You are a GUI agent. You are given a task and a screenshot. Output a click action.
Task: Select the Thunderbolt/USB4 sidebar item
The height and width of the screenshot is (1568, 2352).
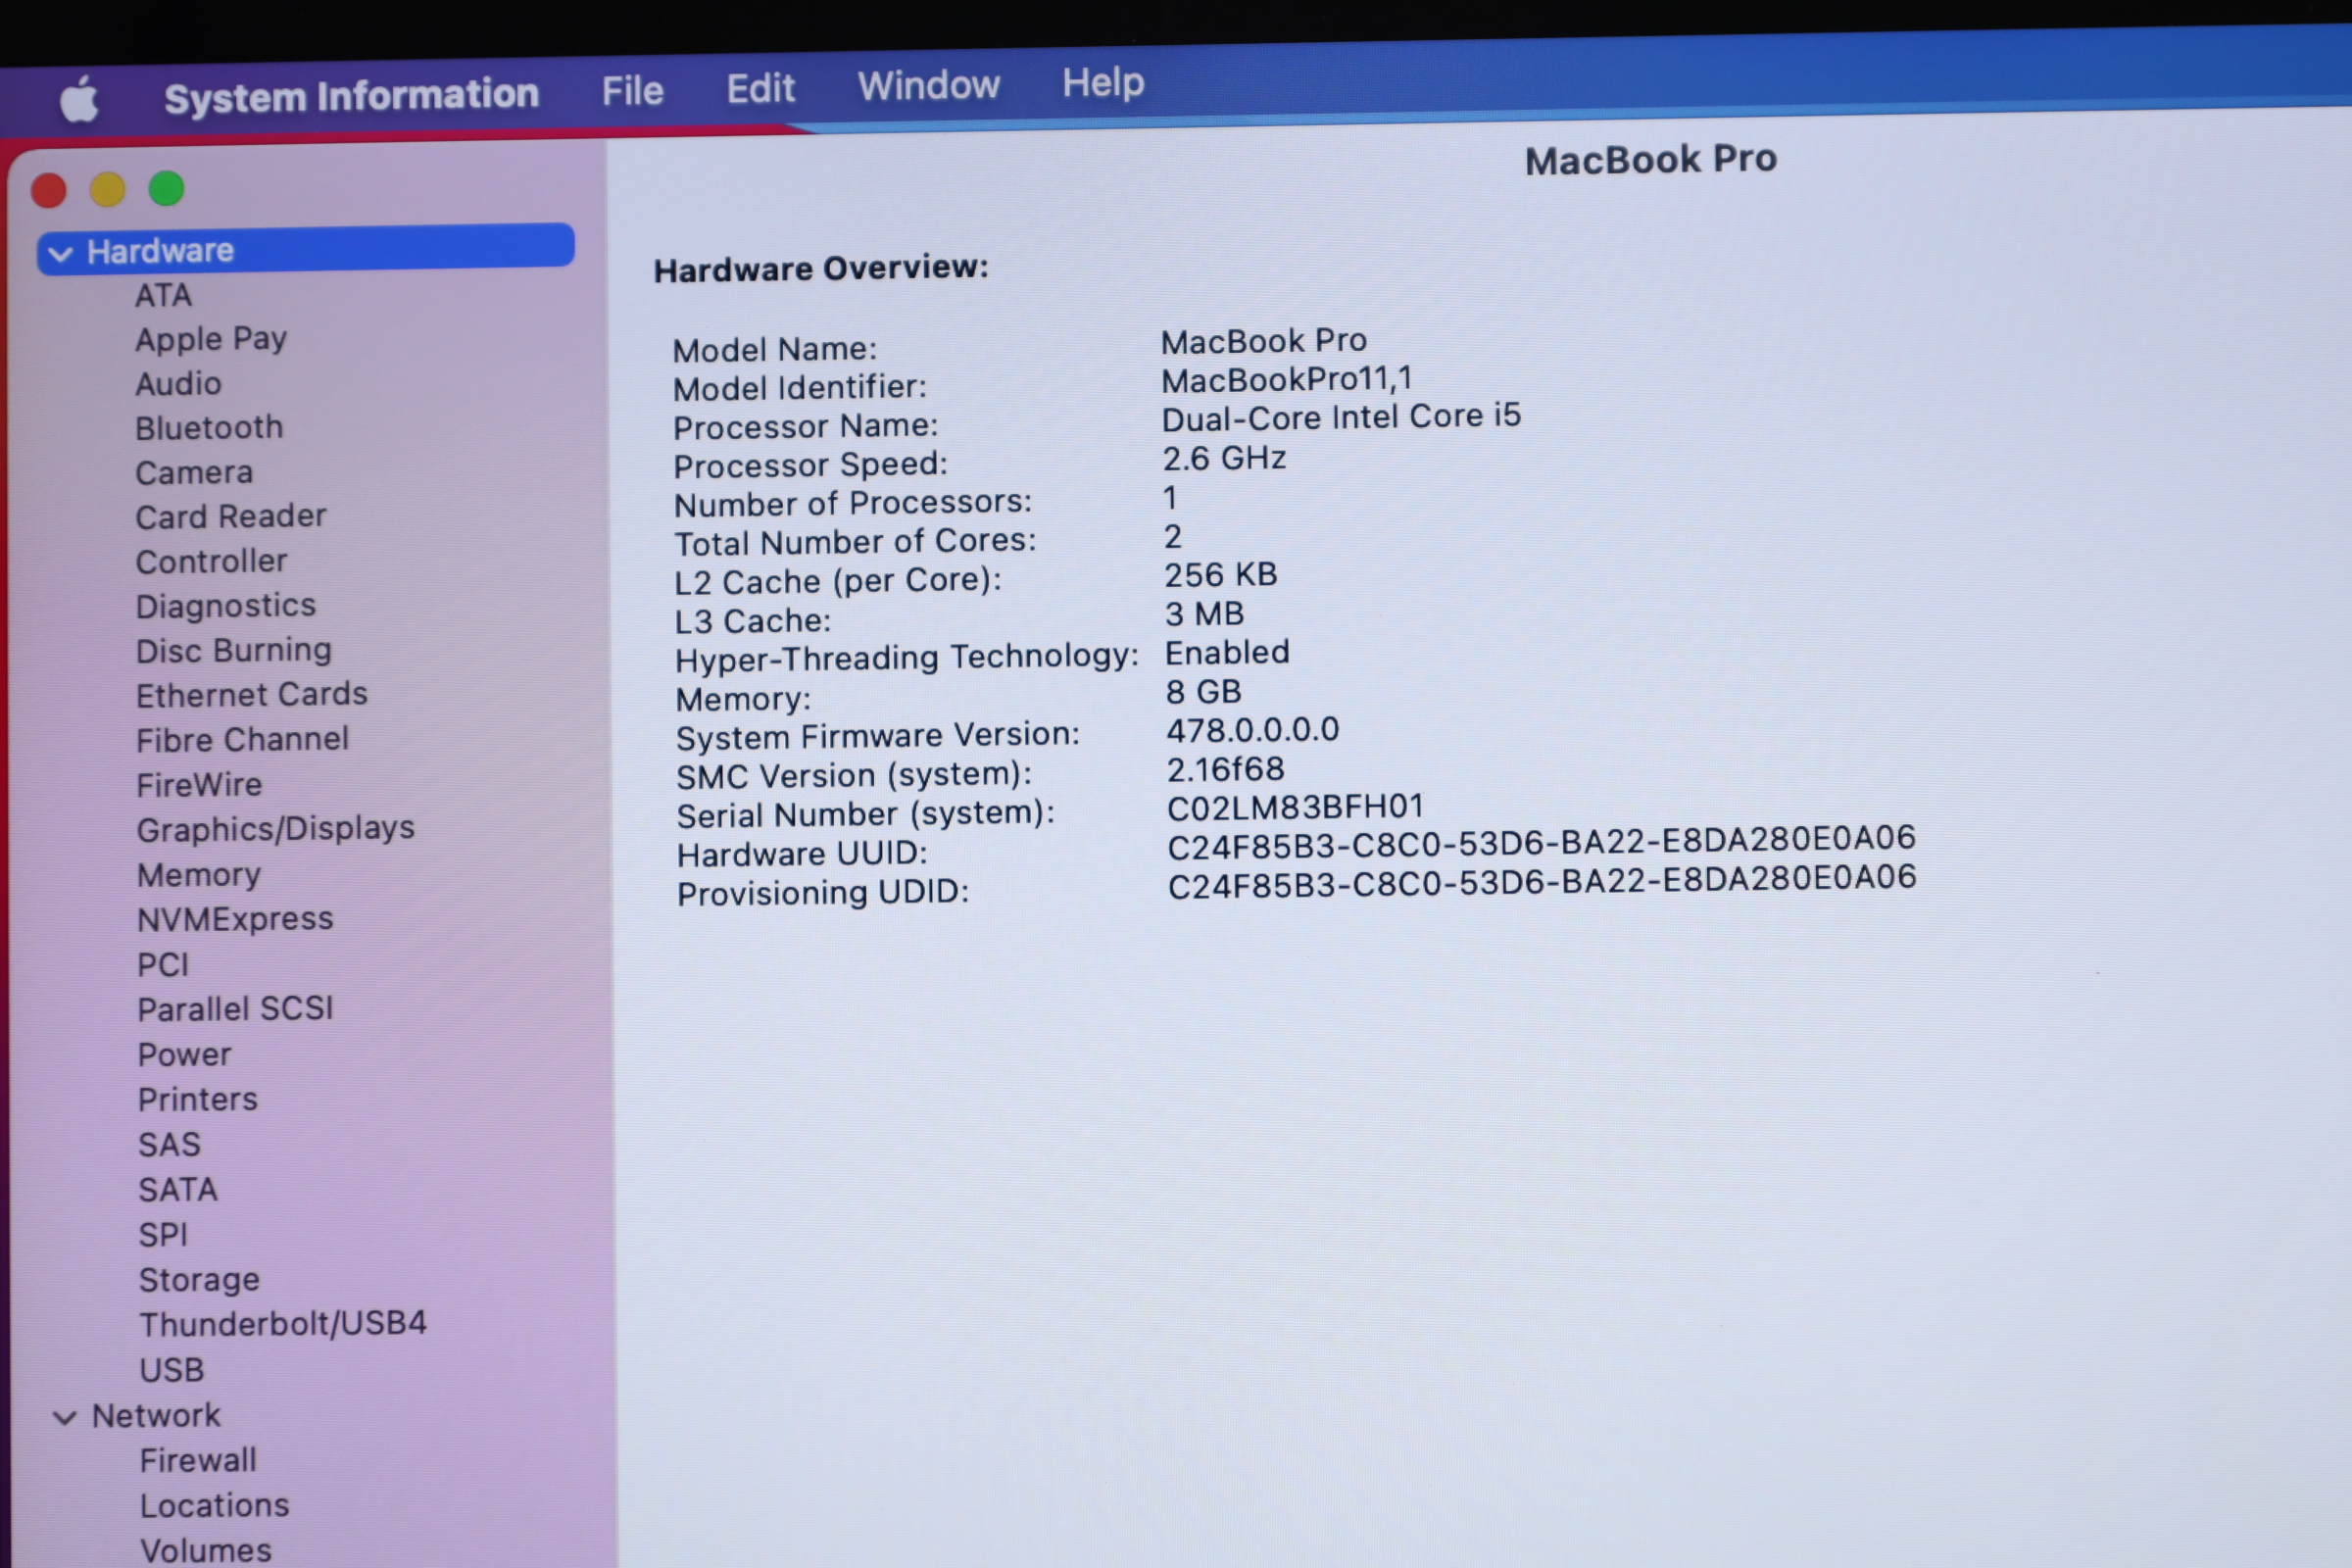coord(283,1324)
